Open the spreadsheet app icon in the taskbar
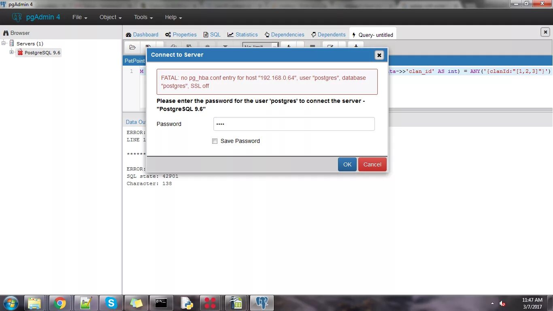The image size is (553, 311). click(x=236, y=303)
